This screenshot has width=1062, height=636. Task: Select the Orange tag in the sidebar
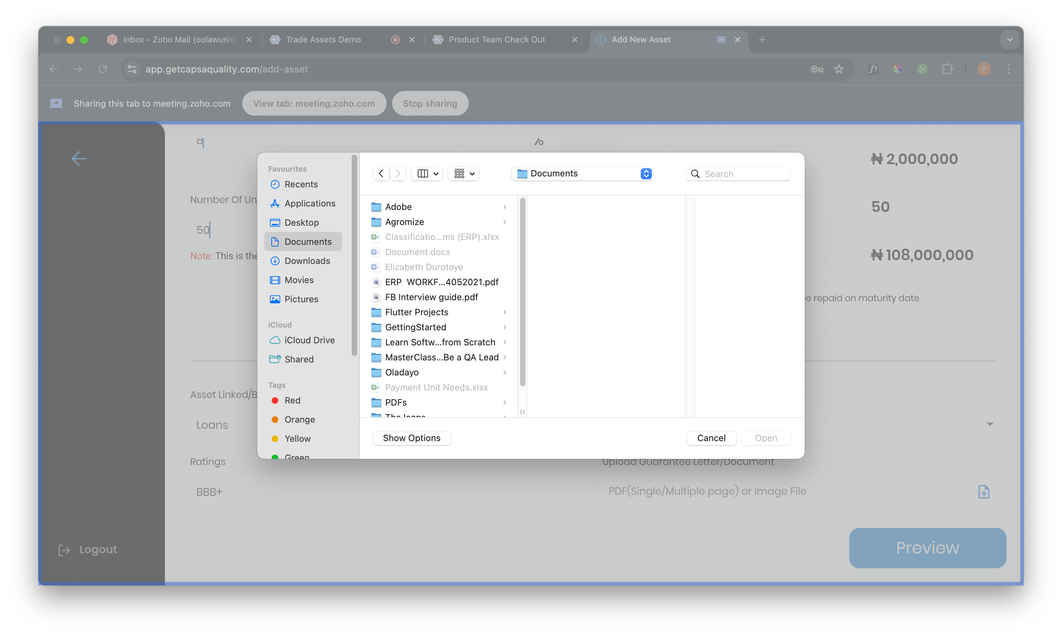299,420
